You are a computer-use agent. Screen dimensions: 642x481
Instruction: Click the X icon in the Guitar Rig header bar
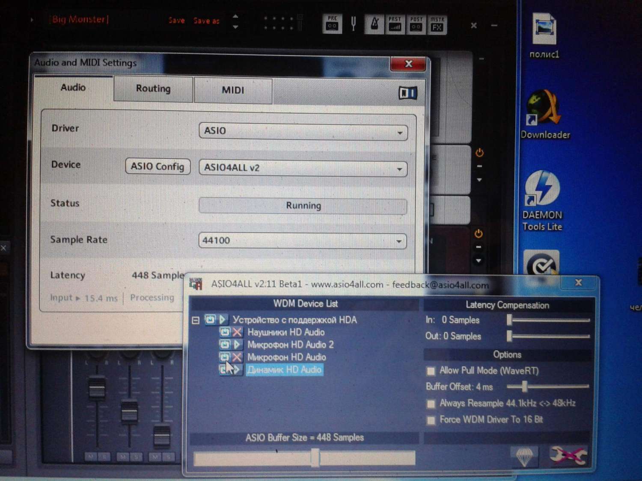(x=474, y=26)
